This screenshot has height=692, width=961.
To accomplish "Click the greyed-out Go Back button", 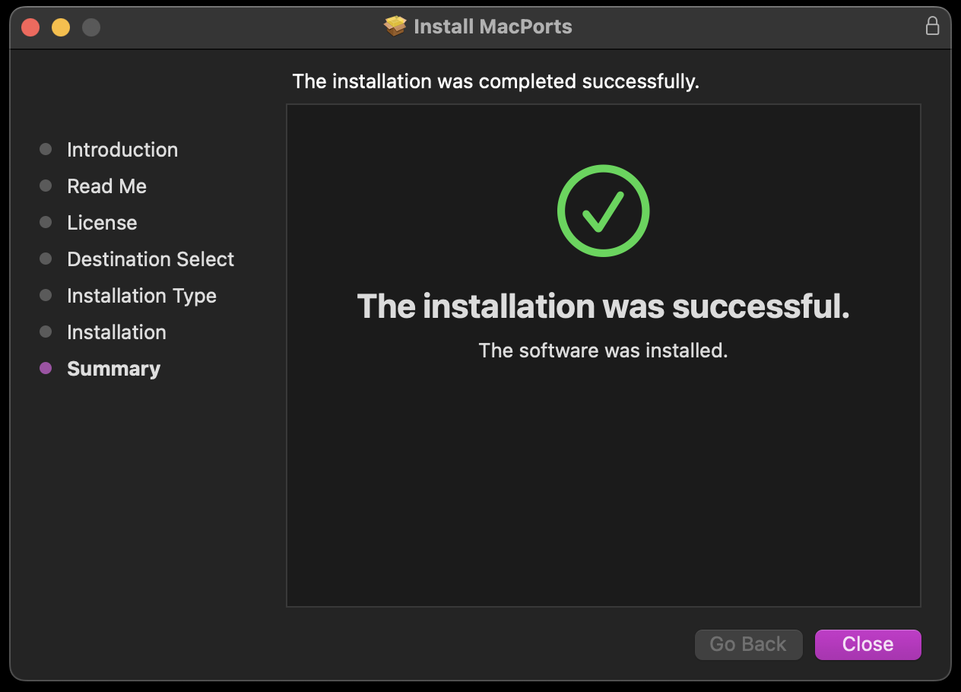I will pos(748,644).
